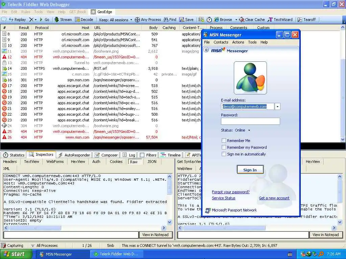This screenshot has width=346, height=259.
Task: Click the Tearoff toolbar icon
Action: [x=300, y=20]
